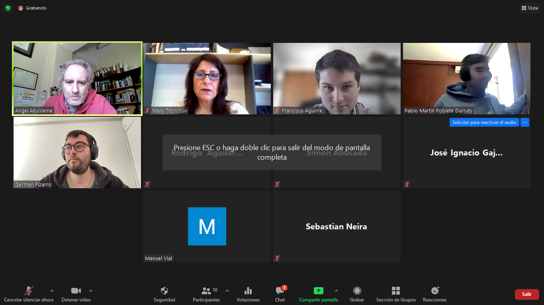Image resolution: width=544 pixels, height=305 pixels.
Task: Select Francisco Aguirre video tile
Action: coord(337,79)
